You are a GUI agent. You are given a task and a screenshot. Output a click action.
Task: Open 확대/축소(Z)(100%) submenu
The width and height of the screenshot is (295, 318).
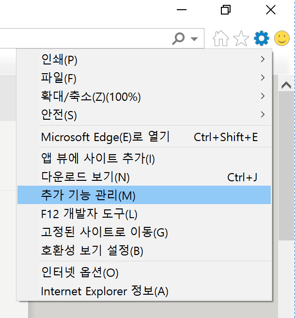[x=144, y=96]
